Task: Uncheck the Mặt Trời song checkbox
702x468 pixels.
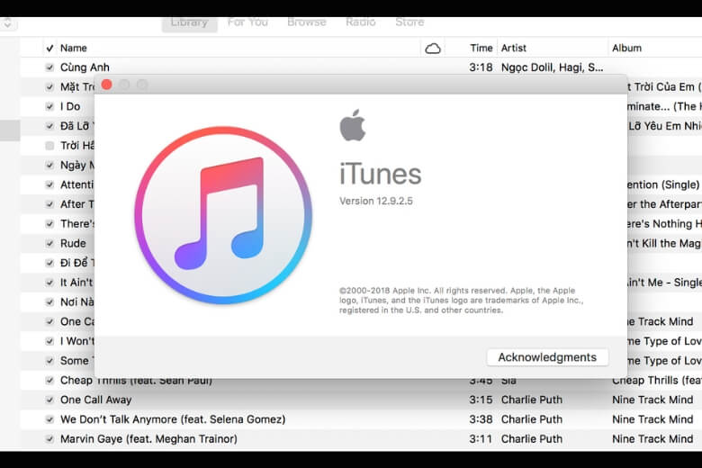Action: click(49, 87)
